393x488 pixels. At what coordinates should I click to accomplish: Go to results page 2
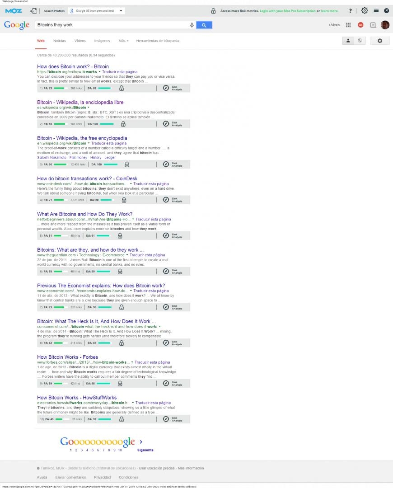(x=76, y=450)
